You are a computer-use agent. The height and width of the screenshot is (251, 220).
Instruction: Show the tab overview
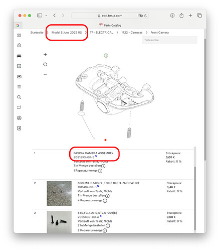199,16
